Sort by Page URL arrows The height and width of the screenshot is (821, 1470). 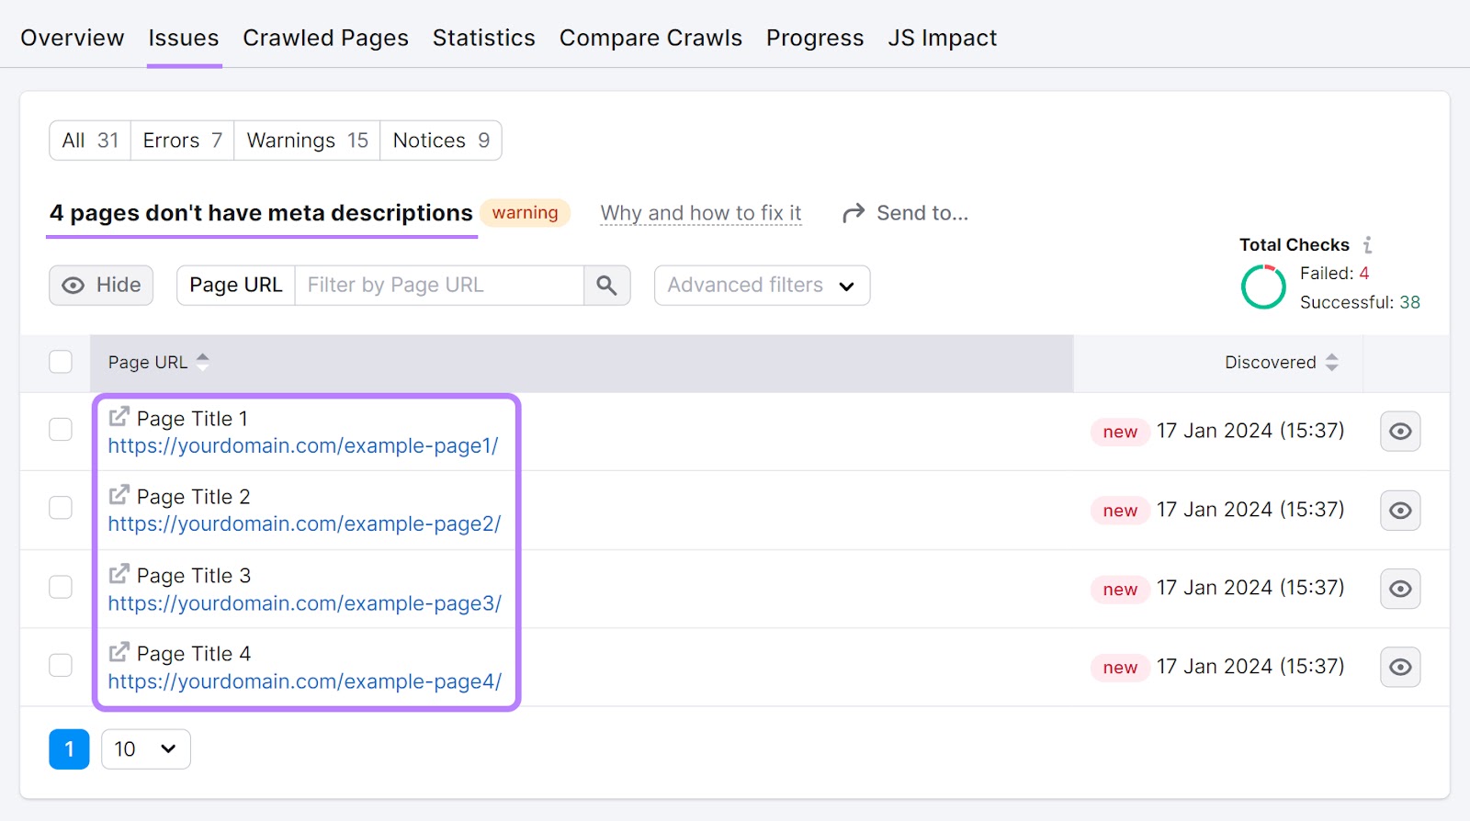click(203, 362)
